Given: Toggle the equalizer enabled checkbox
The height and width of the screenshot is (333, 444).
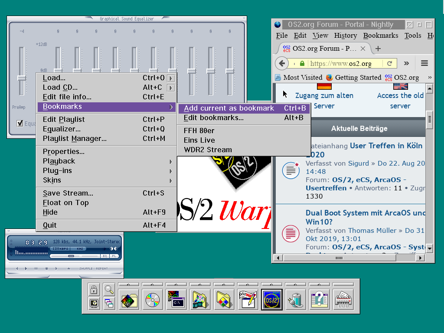Looking at the screenshot, I should point(20,124).
